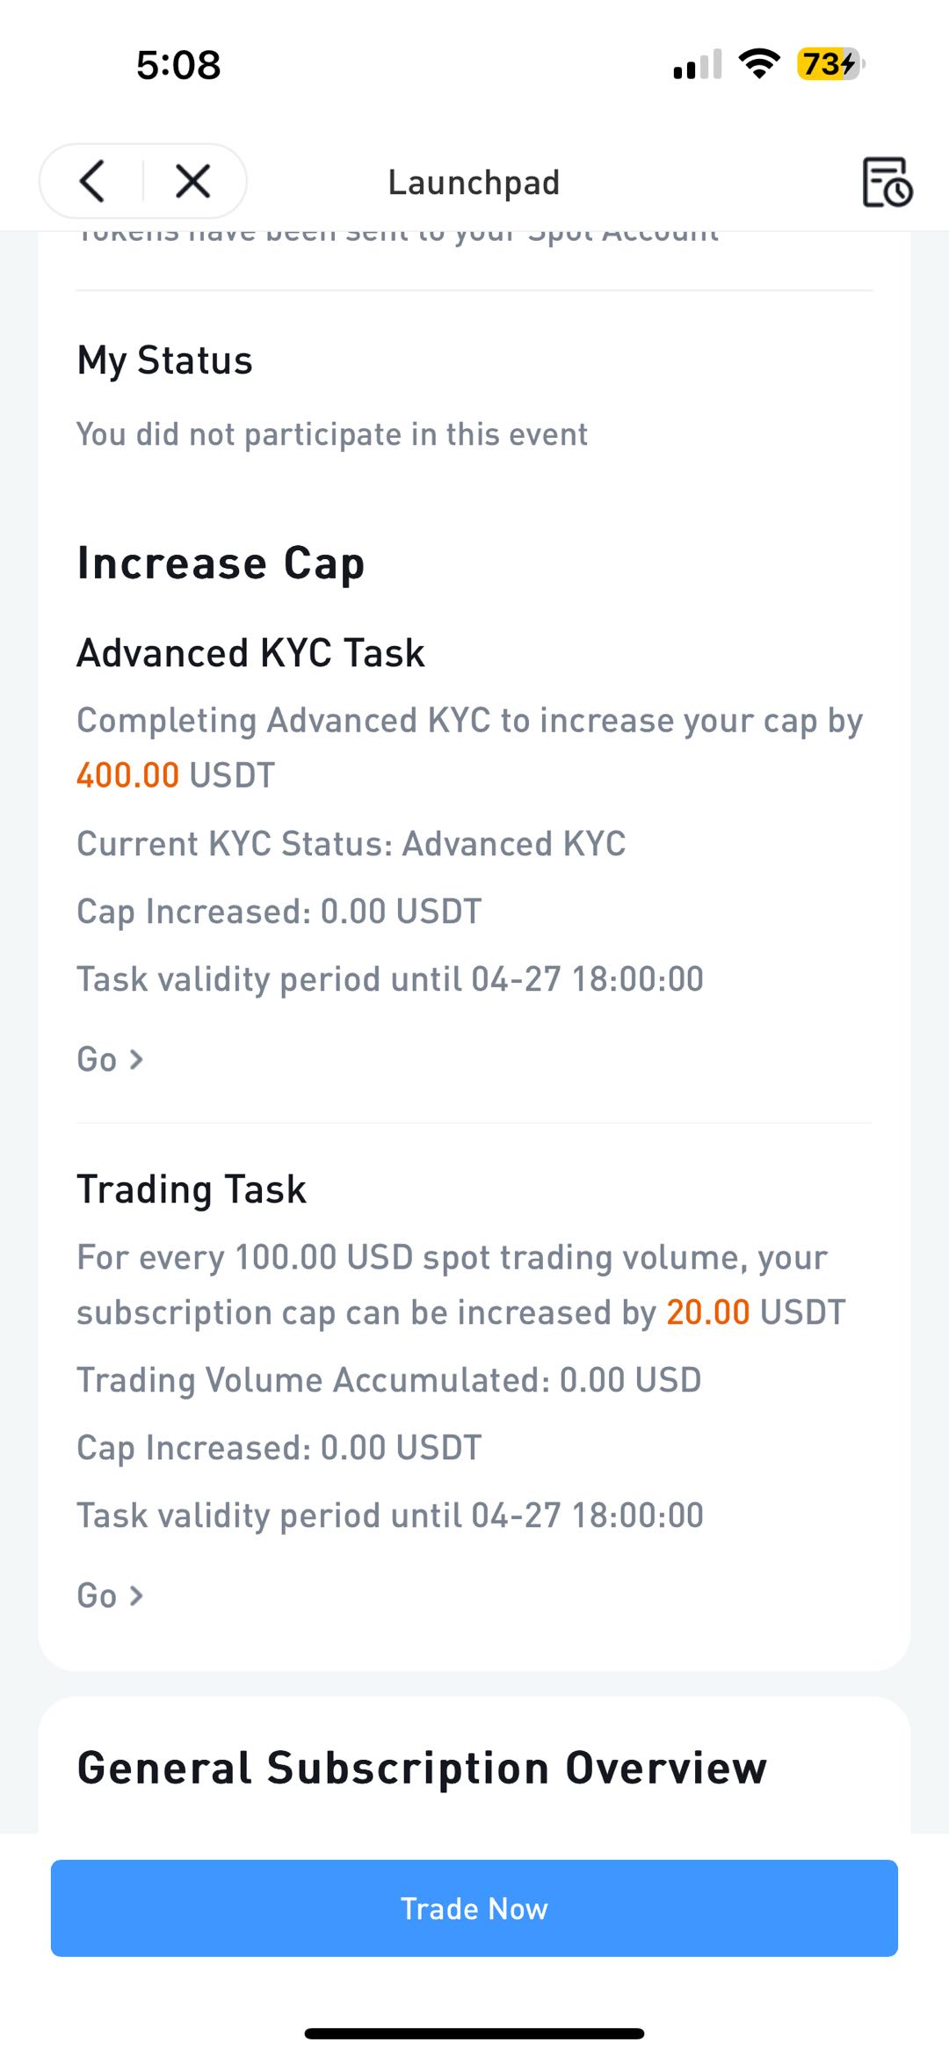949x2057 pixels.
Task: Tap the orange 20.00 cap amount
Action: click(707, 1312)
